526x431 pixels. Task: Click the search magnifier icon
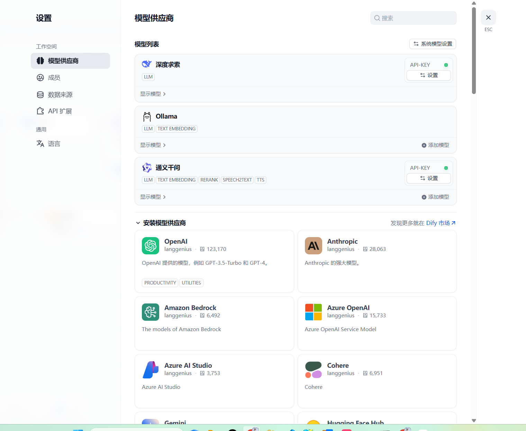[377, 18]
